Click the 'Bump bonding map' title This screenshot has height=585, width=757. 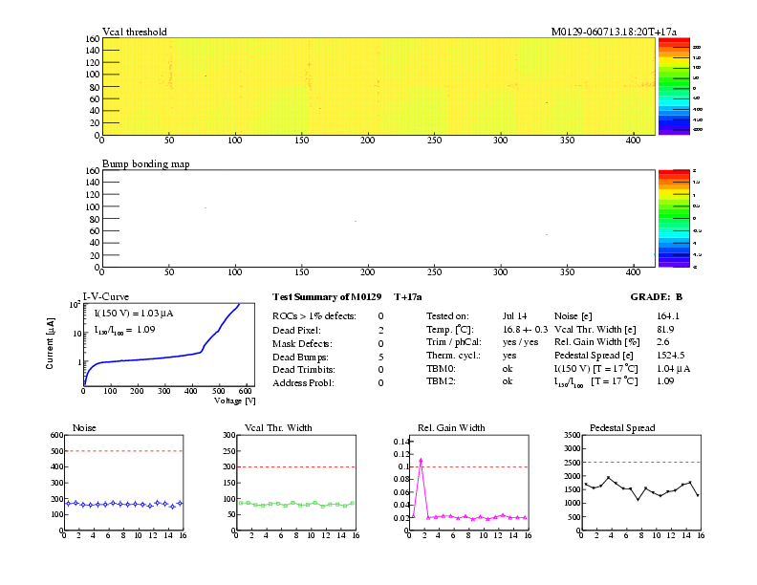pos(146,163)
